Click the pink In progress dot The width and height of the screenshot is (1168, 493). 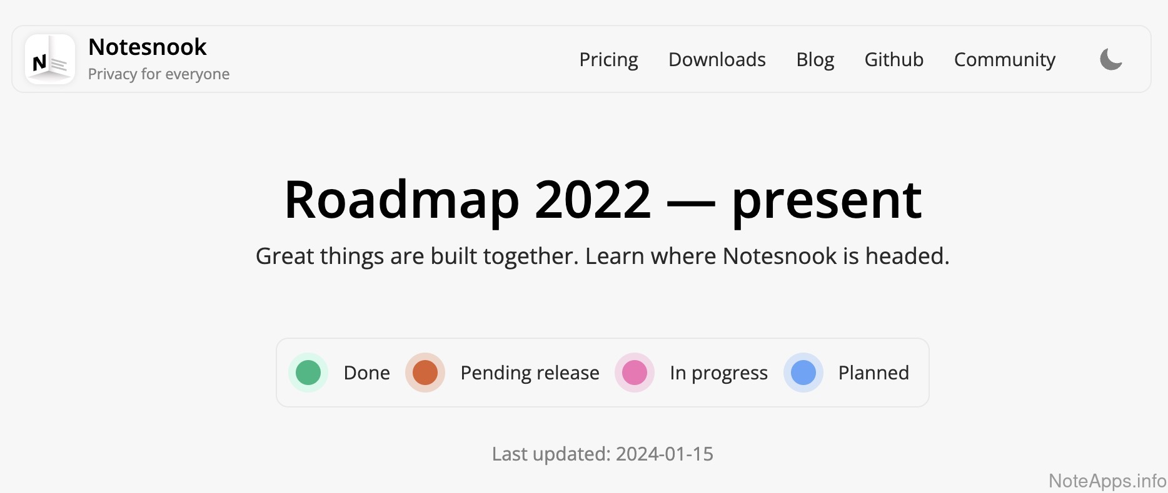pos(635,373)
